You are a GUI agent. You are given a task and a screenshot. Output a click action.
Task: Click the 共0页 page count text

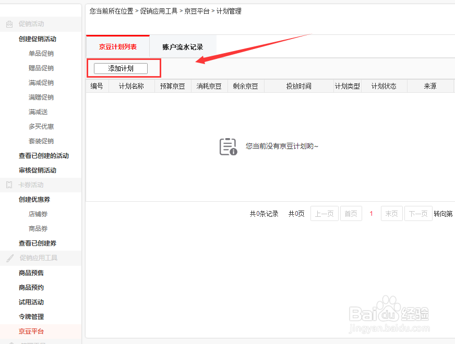click(296, 214)
